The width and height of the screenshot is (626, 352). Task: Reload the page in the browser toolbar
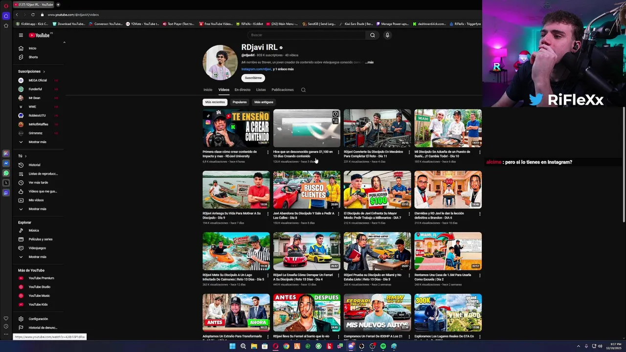(33, 15)
